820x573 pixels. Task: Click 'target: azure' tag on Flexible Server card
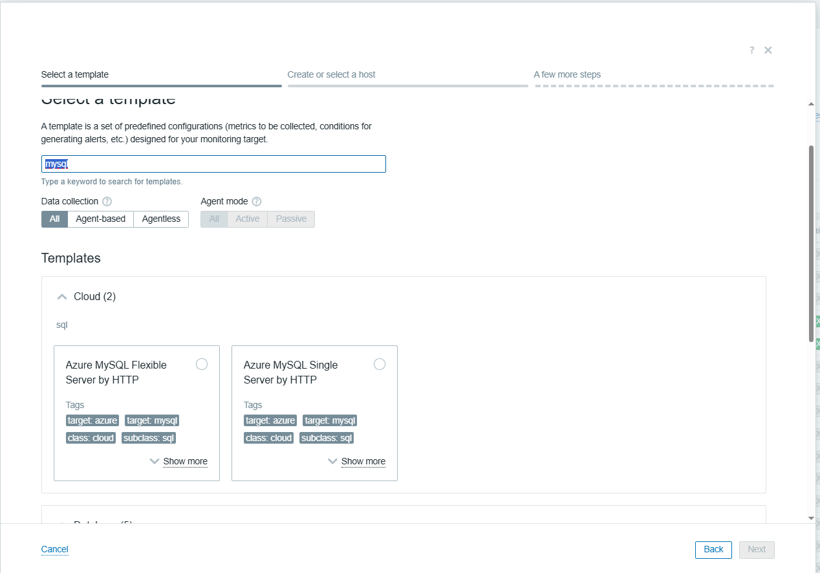pyautogui.click(x=92, y=420)
